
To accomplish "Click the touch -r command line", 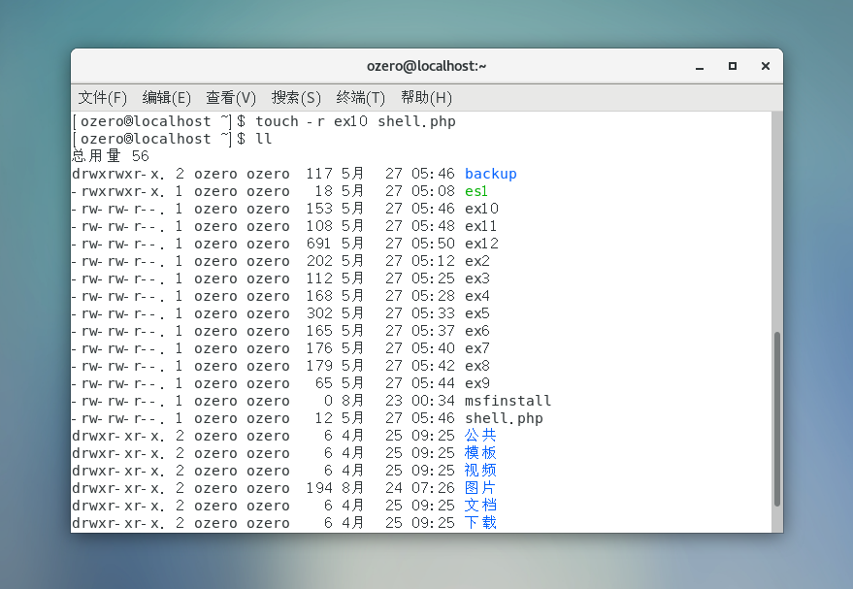I will point(355,121).
